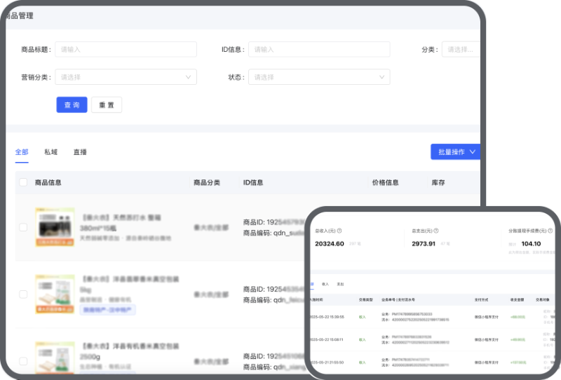Click help icon beside 分账提现手续费(元)
The image size is (561, 380).
[550, 231]
